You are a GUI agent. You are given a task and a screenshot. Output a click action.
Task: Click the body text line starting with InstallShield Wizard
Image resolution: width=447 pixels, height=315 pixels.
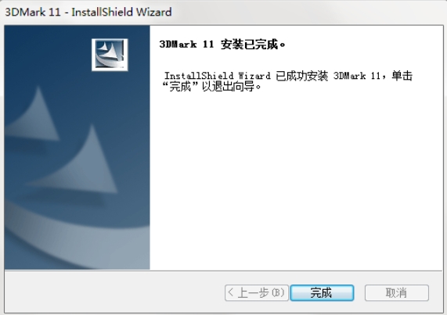(x=288, y=76)
